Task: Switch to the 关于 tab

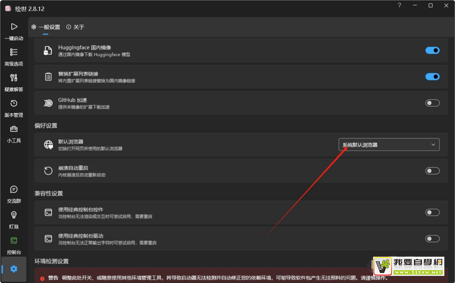Action: click(x=75, y=27)
